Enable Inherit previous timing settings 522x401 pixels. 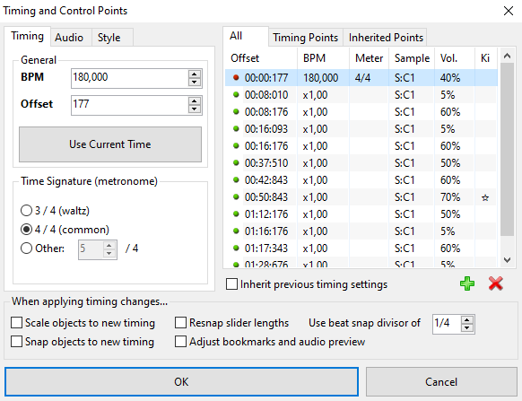(x=231, y=284)
